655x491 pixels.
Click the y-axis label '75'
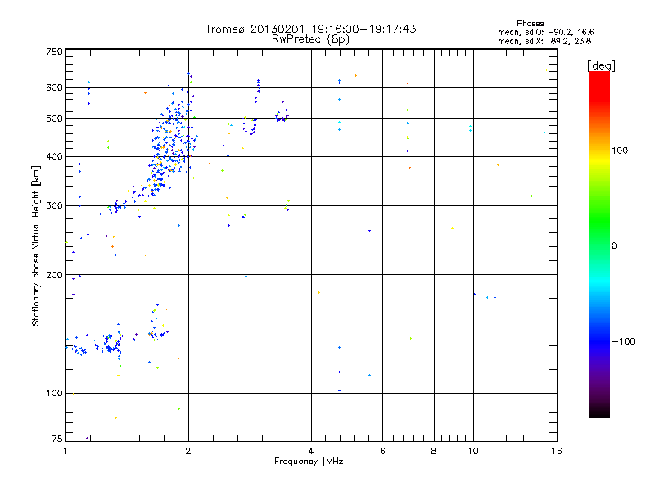pyautogui.click(x=57, y=439)
